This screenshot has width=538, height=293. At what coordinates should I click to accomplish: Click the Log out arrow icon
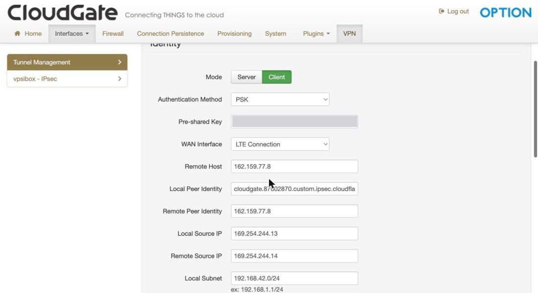point(442,11)
